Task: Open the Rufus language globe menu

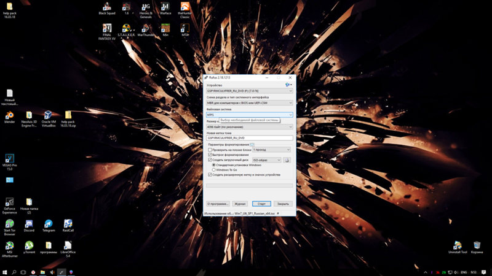Action: tap(288, 85)
